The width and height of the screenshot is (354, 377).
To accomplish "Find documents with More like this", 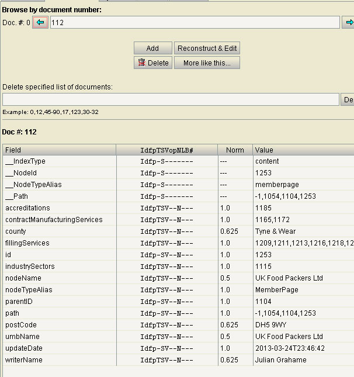I will tap(207, 63).
